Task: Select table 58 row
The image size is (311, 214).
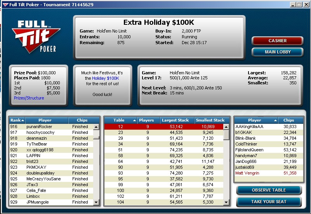Action: pos(164,156)
